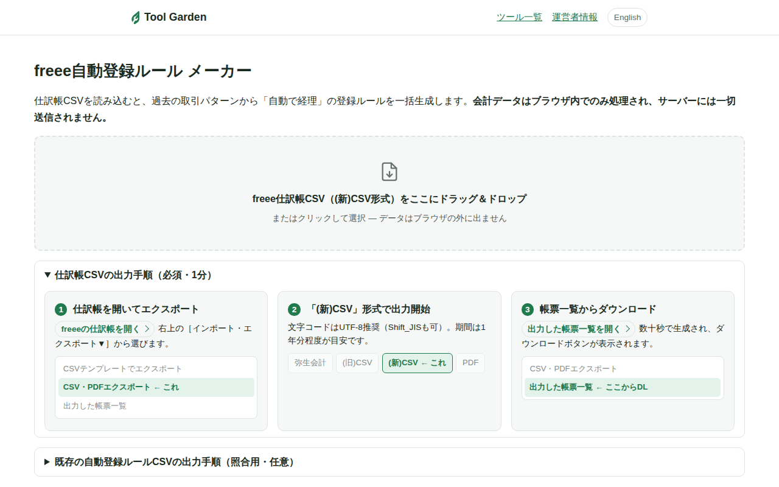The image size is (779, 487).
Task: Click 出力した帳票一覧 ← ここからDL row
Action: pos(623,387)
